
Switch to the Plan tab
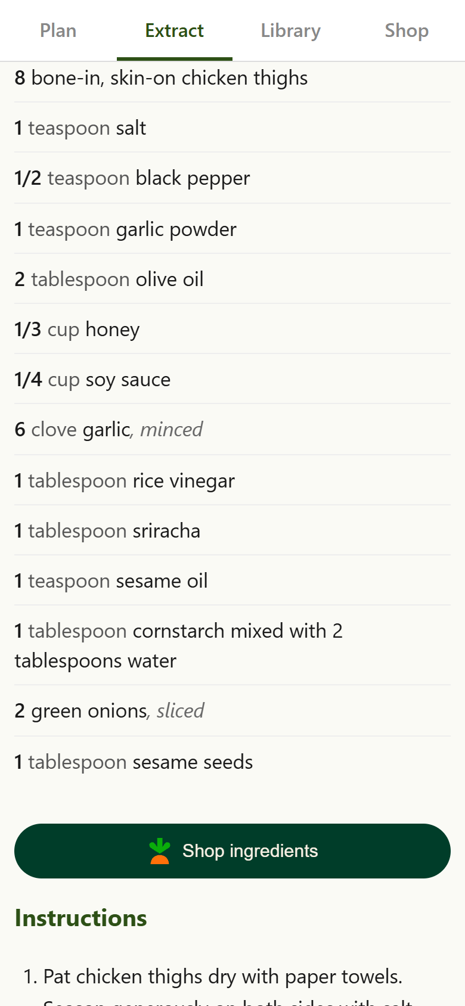point(58,30)
